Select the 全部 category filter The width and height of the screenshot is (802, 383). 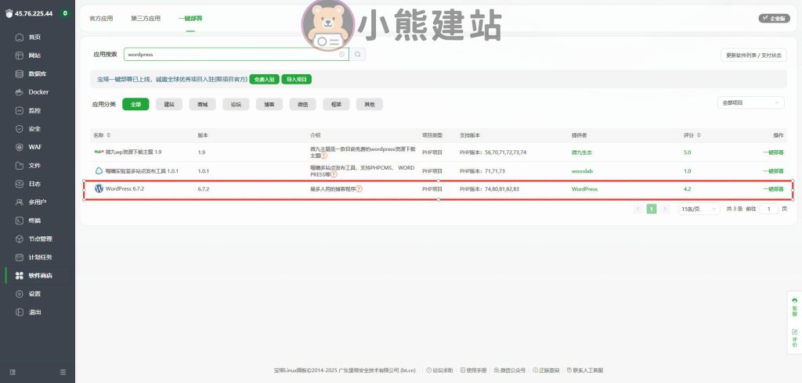pyautogui.click(x=135, y=104)
